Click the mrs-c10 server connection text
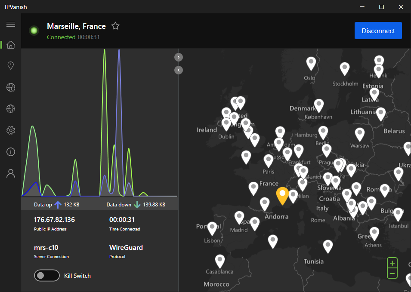The image size is (411, 292). click(46, 247)
